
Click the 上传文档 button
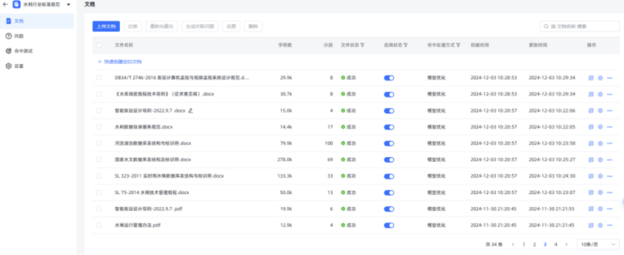(106, 26)
